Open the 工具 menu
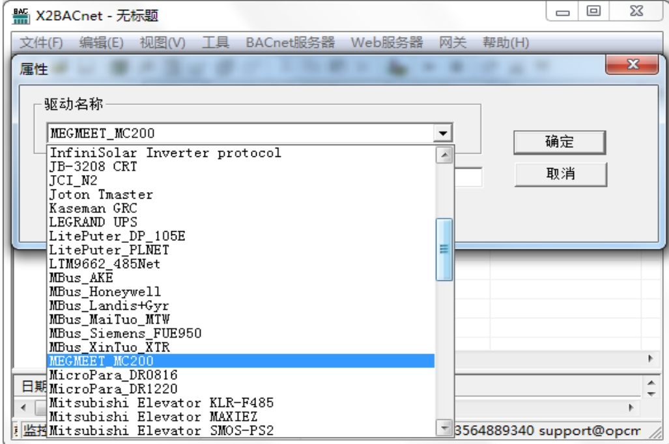This screenshot has height=444, width=669. (x=216, y=43)
